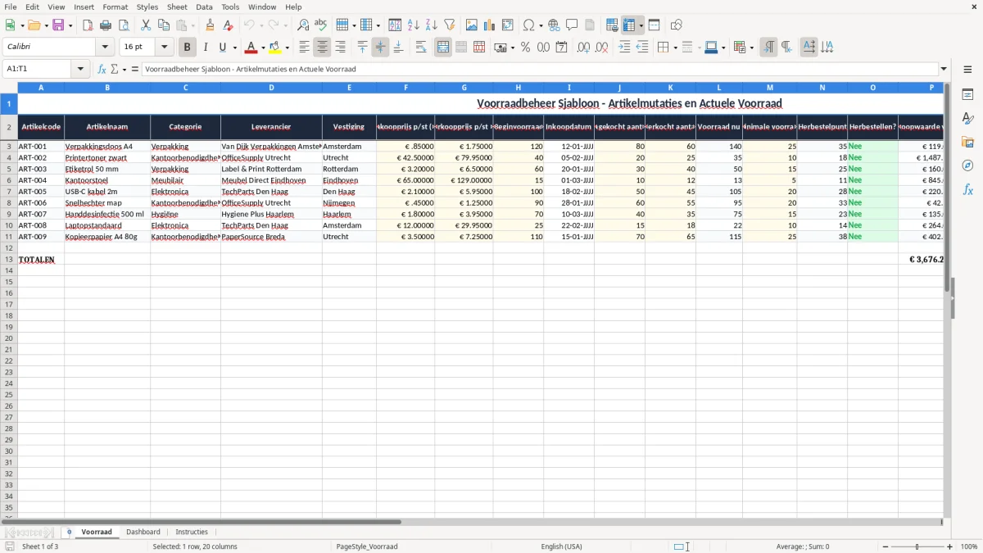Insert an image

click(472, 25)
